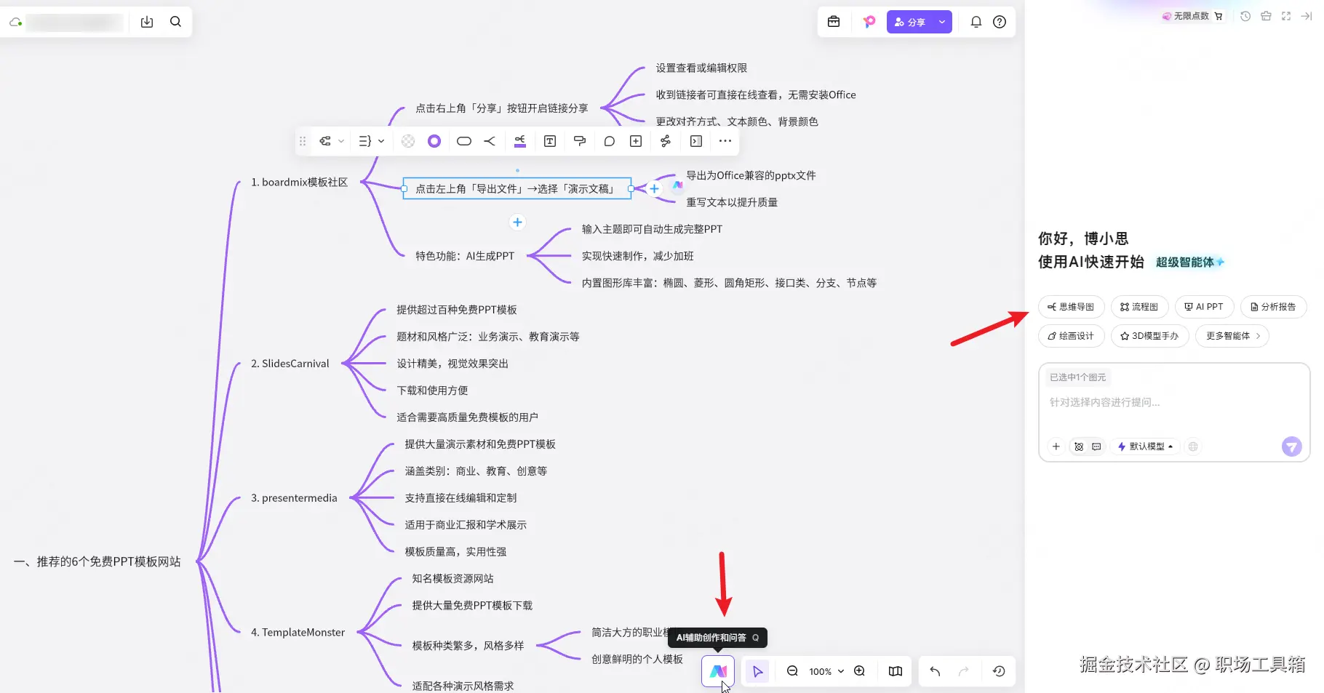Open the version history clock icon
This screenshot has height=693, width=1324.
click(999, 671)
